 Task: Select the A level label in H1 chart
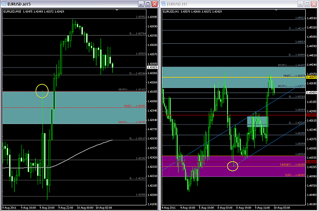[297, 123]
